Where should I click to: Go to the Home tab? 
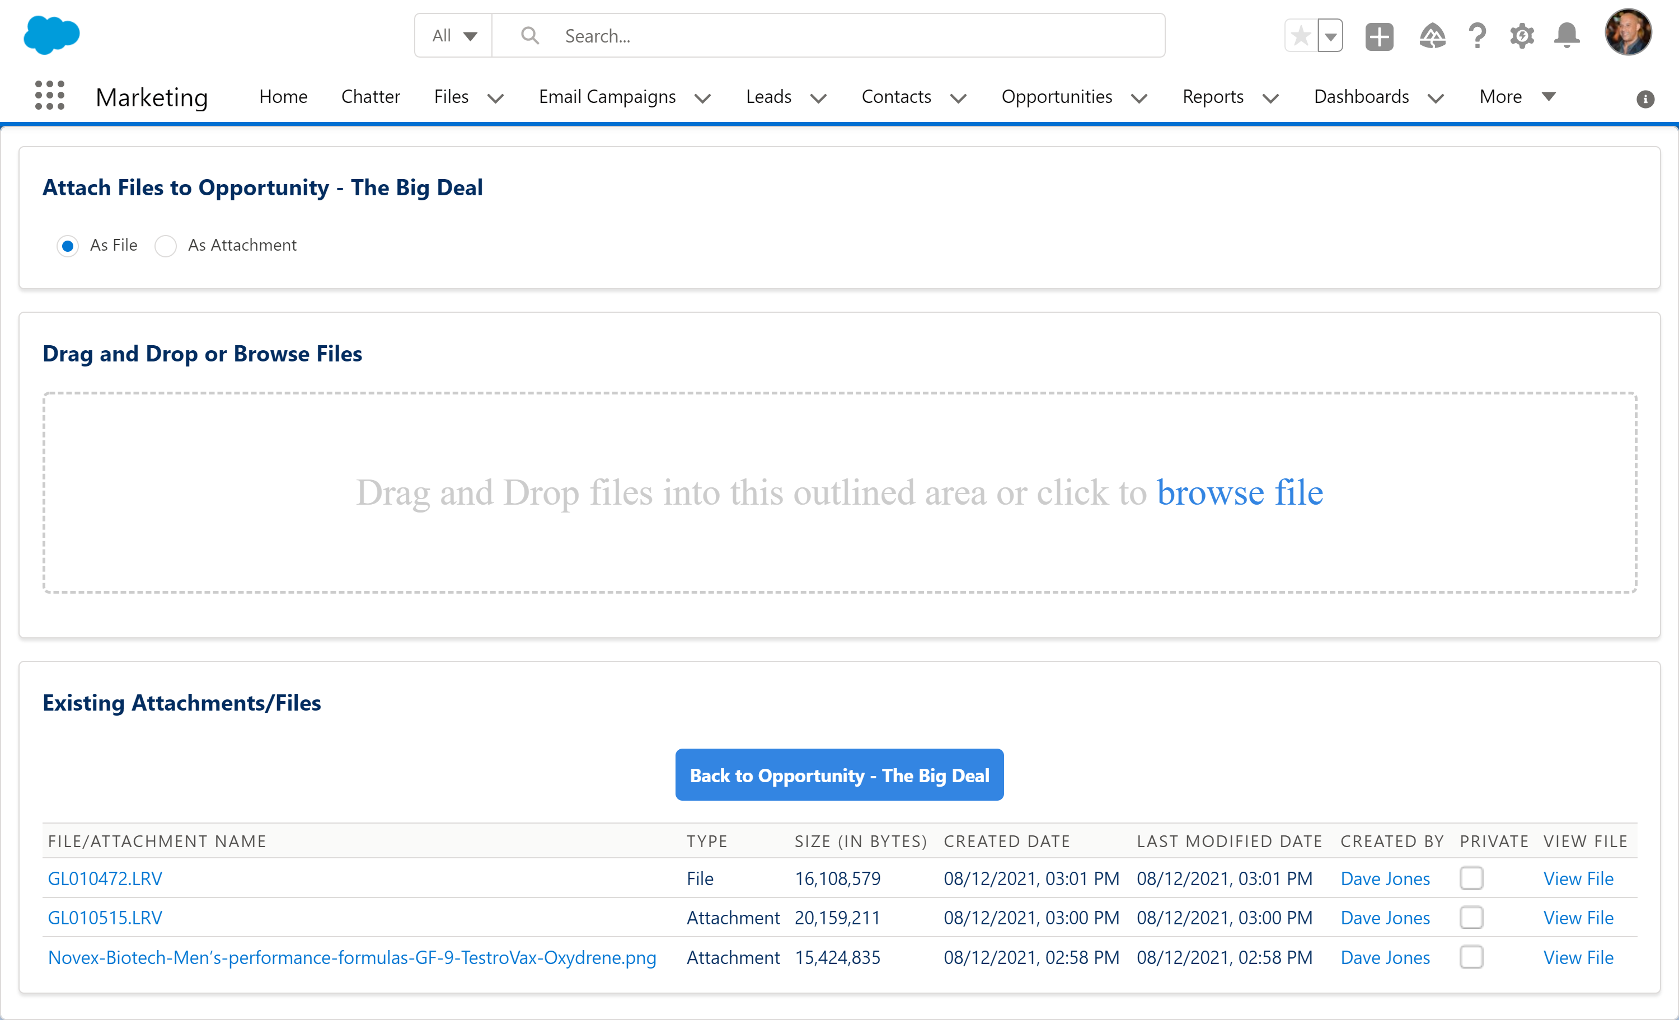(283, 97)
